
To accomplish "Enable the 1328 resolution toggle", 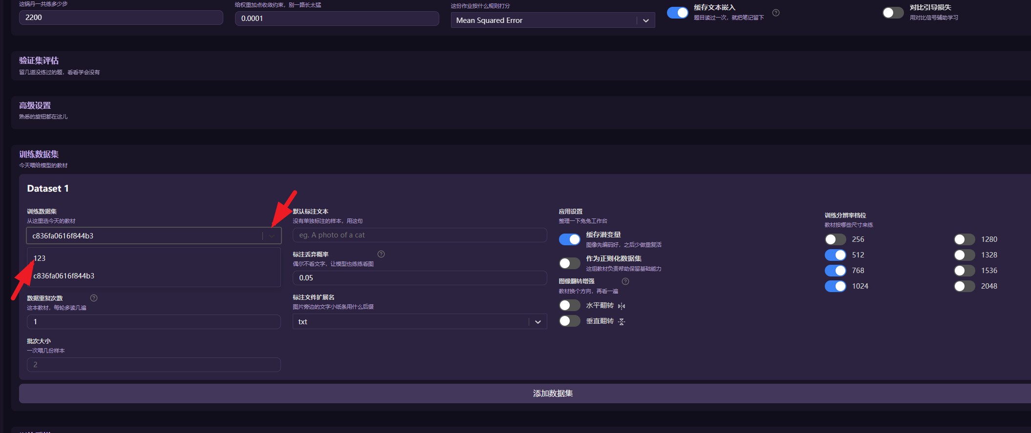I will coord(965,255).
